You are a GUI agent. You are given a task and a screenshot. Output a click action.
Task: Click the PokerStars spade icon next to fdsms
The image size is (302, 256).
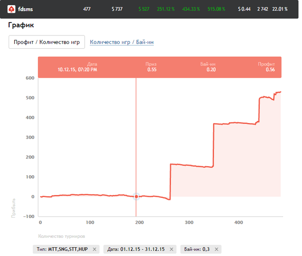[11, 9]
